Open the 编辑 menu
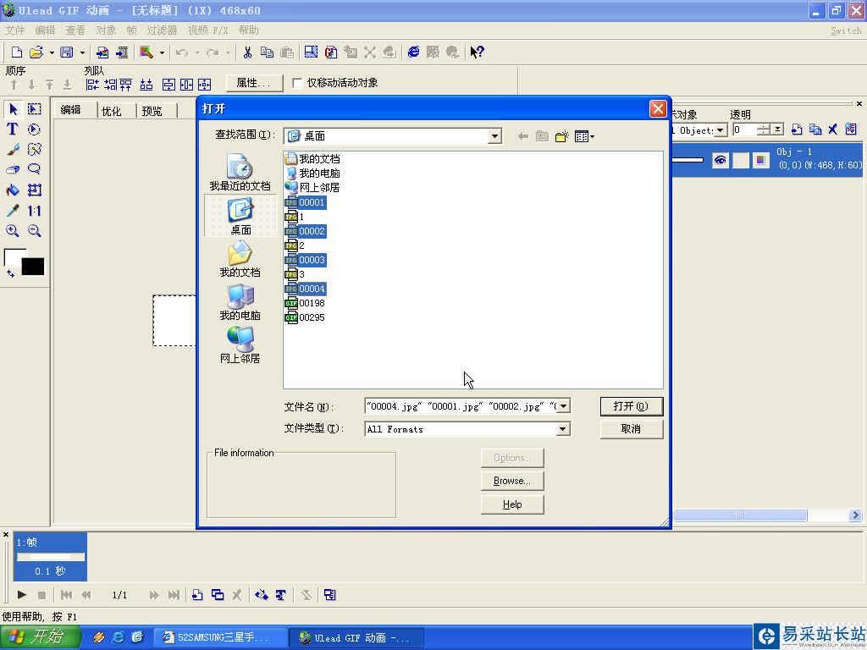This screenshot has height=650, width=867. [x=45, y=30]
